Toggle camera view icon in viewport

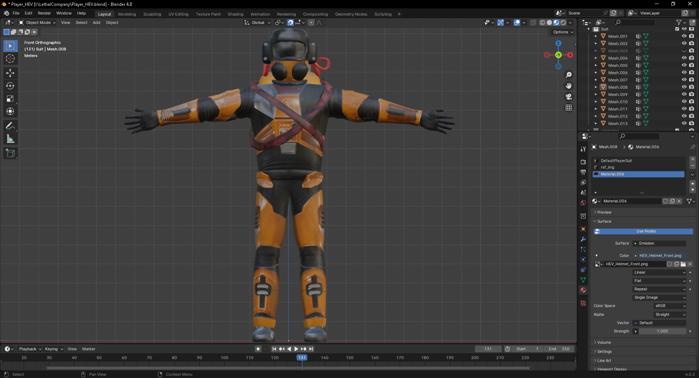pos(569,97)
